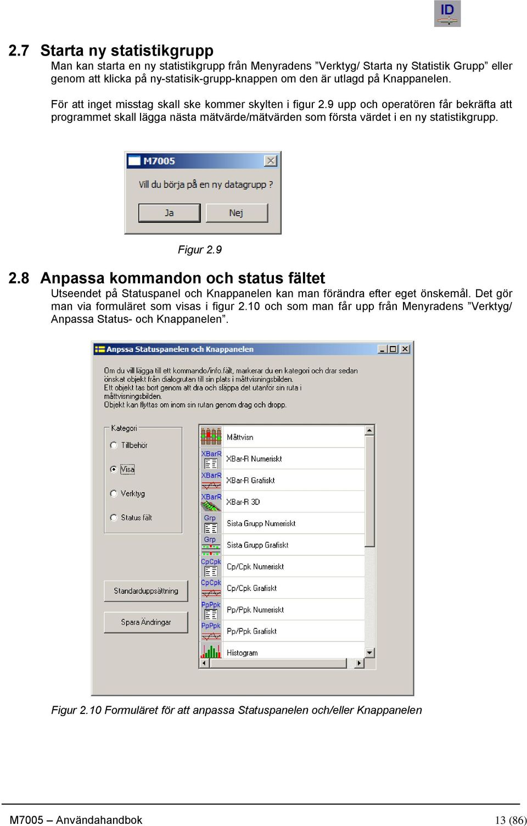Click the Nej button in M7005 dialog
The height and width of the screenshot is (826, 527).
237,213
